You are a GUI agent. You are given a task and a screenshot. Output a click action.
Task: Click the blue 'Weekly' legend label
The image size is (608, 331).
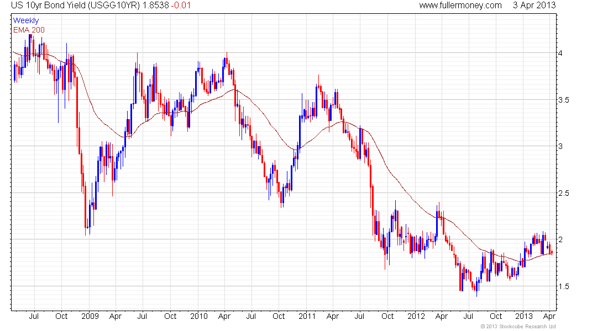[x=26, y=20]
